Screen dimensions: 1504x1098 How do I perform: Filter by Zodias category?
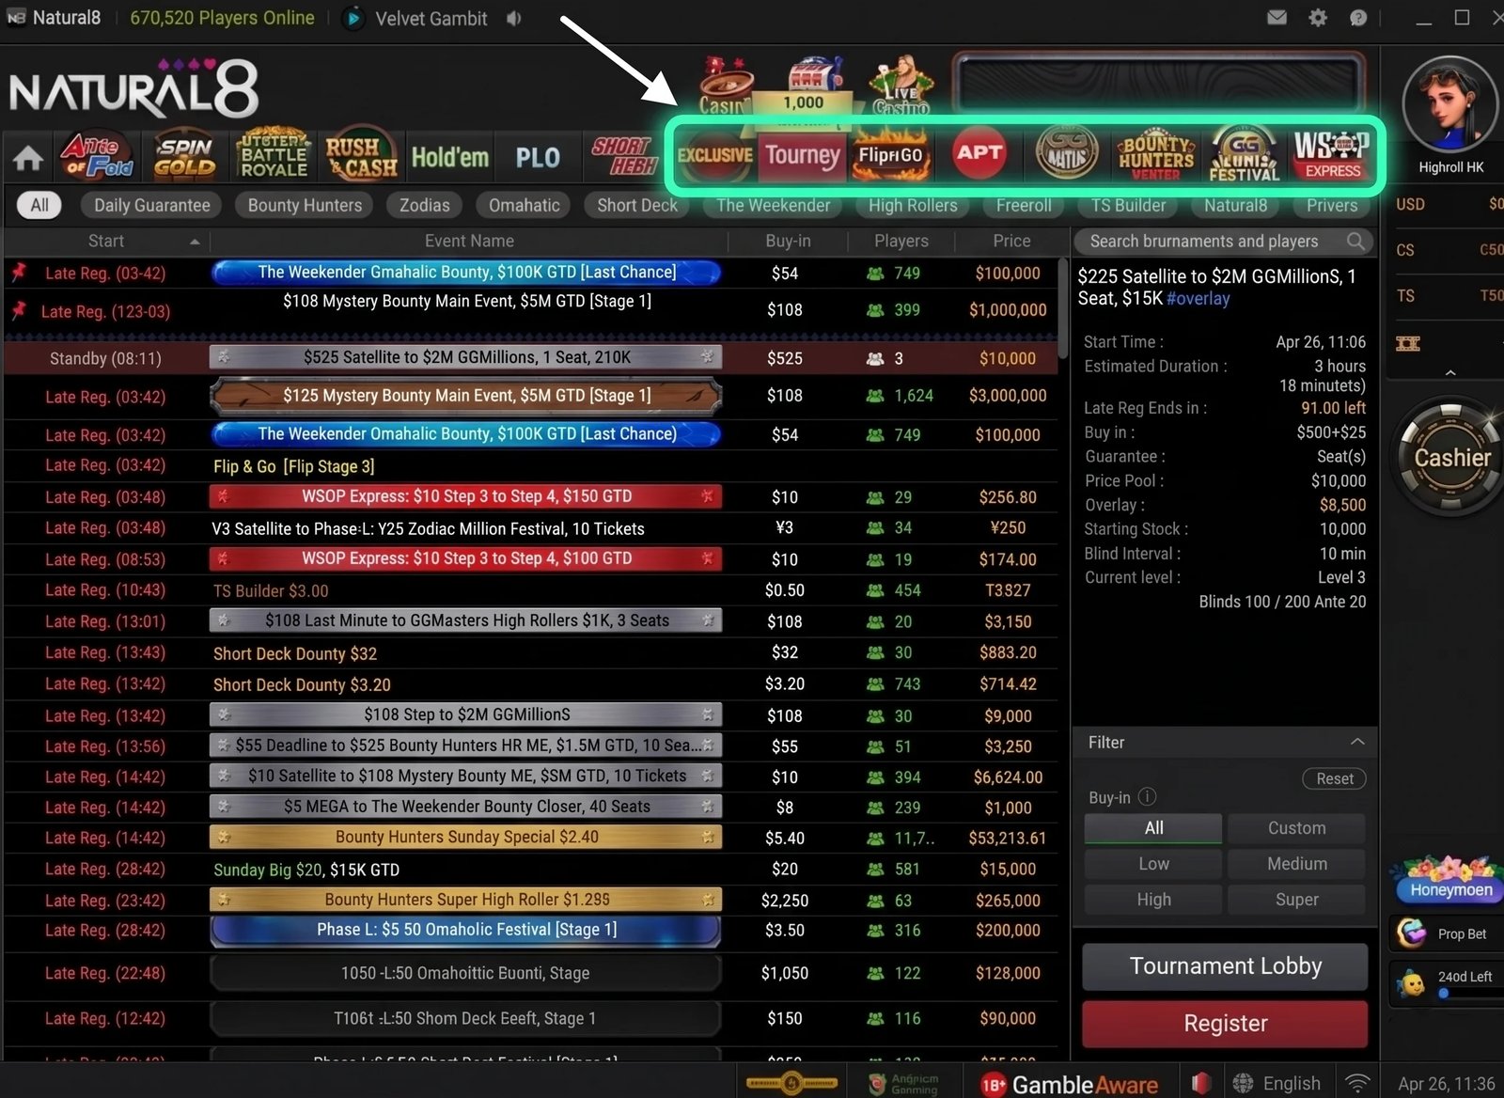[x=425, y=205]
